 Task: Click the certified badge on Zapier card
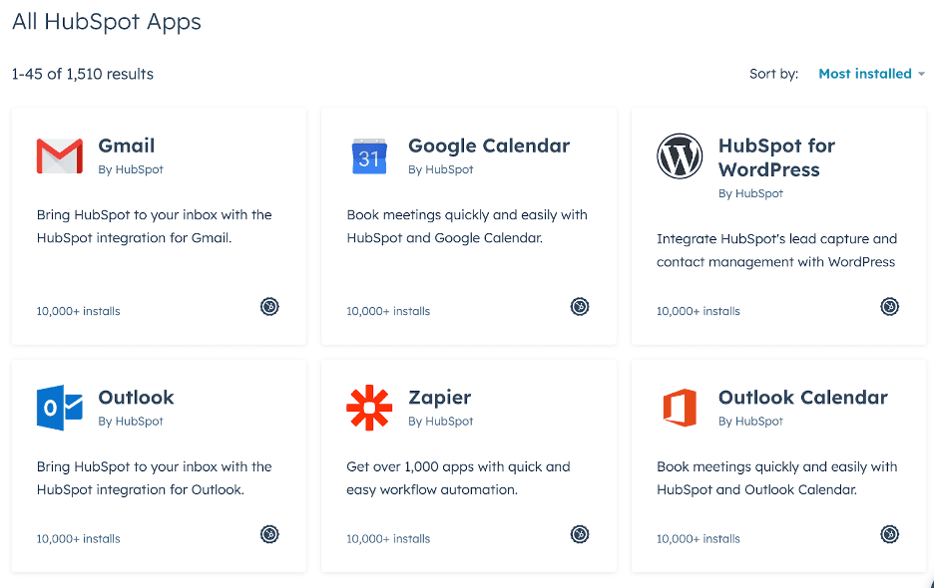580,535
